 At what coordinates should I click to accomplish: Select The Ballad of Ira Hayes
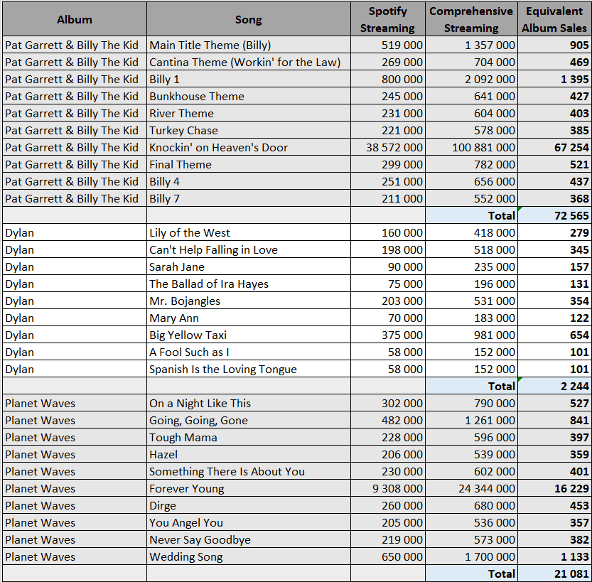pos(249,284)
